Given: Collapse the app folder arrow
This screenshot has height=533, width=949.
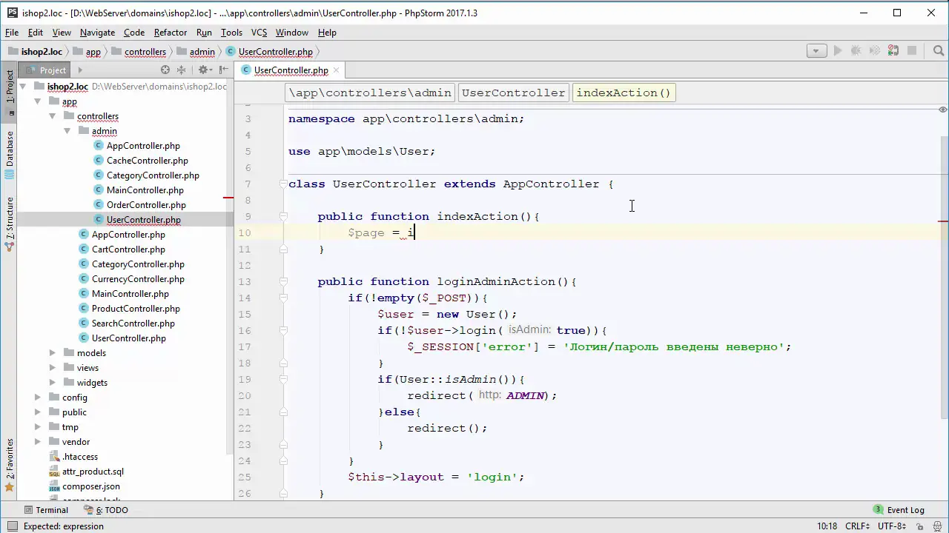Looking at the screenshot, I should click(38, 101).
